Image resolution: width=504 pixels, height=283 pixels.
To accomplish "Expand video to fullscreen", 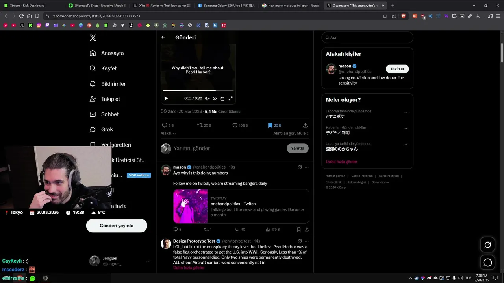I will (x=230, y=99).
